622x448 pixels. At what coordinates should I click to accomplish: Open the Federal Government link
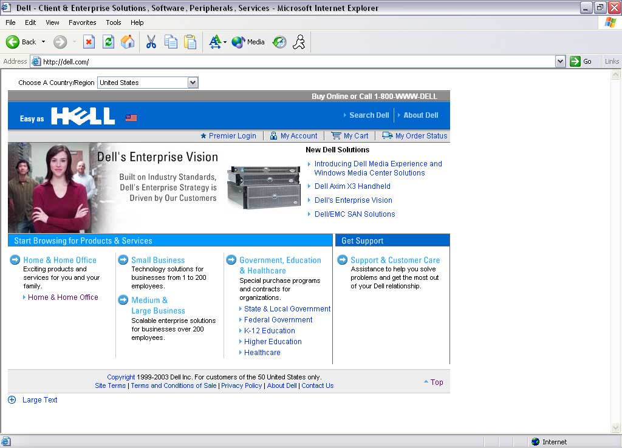(278, 319)
